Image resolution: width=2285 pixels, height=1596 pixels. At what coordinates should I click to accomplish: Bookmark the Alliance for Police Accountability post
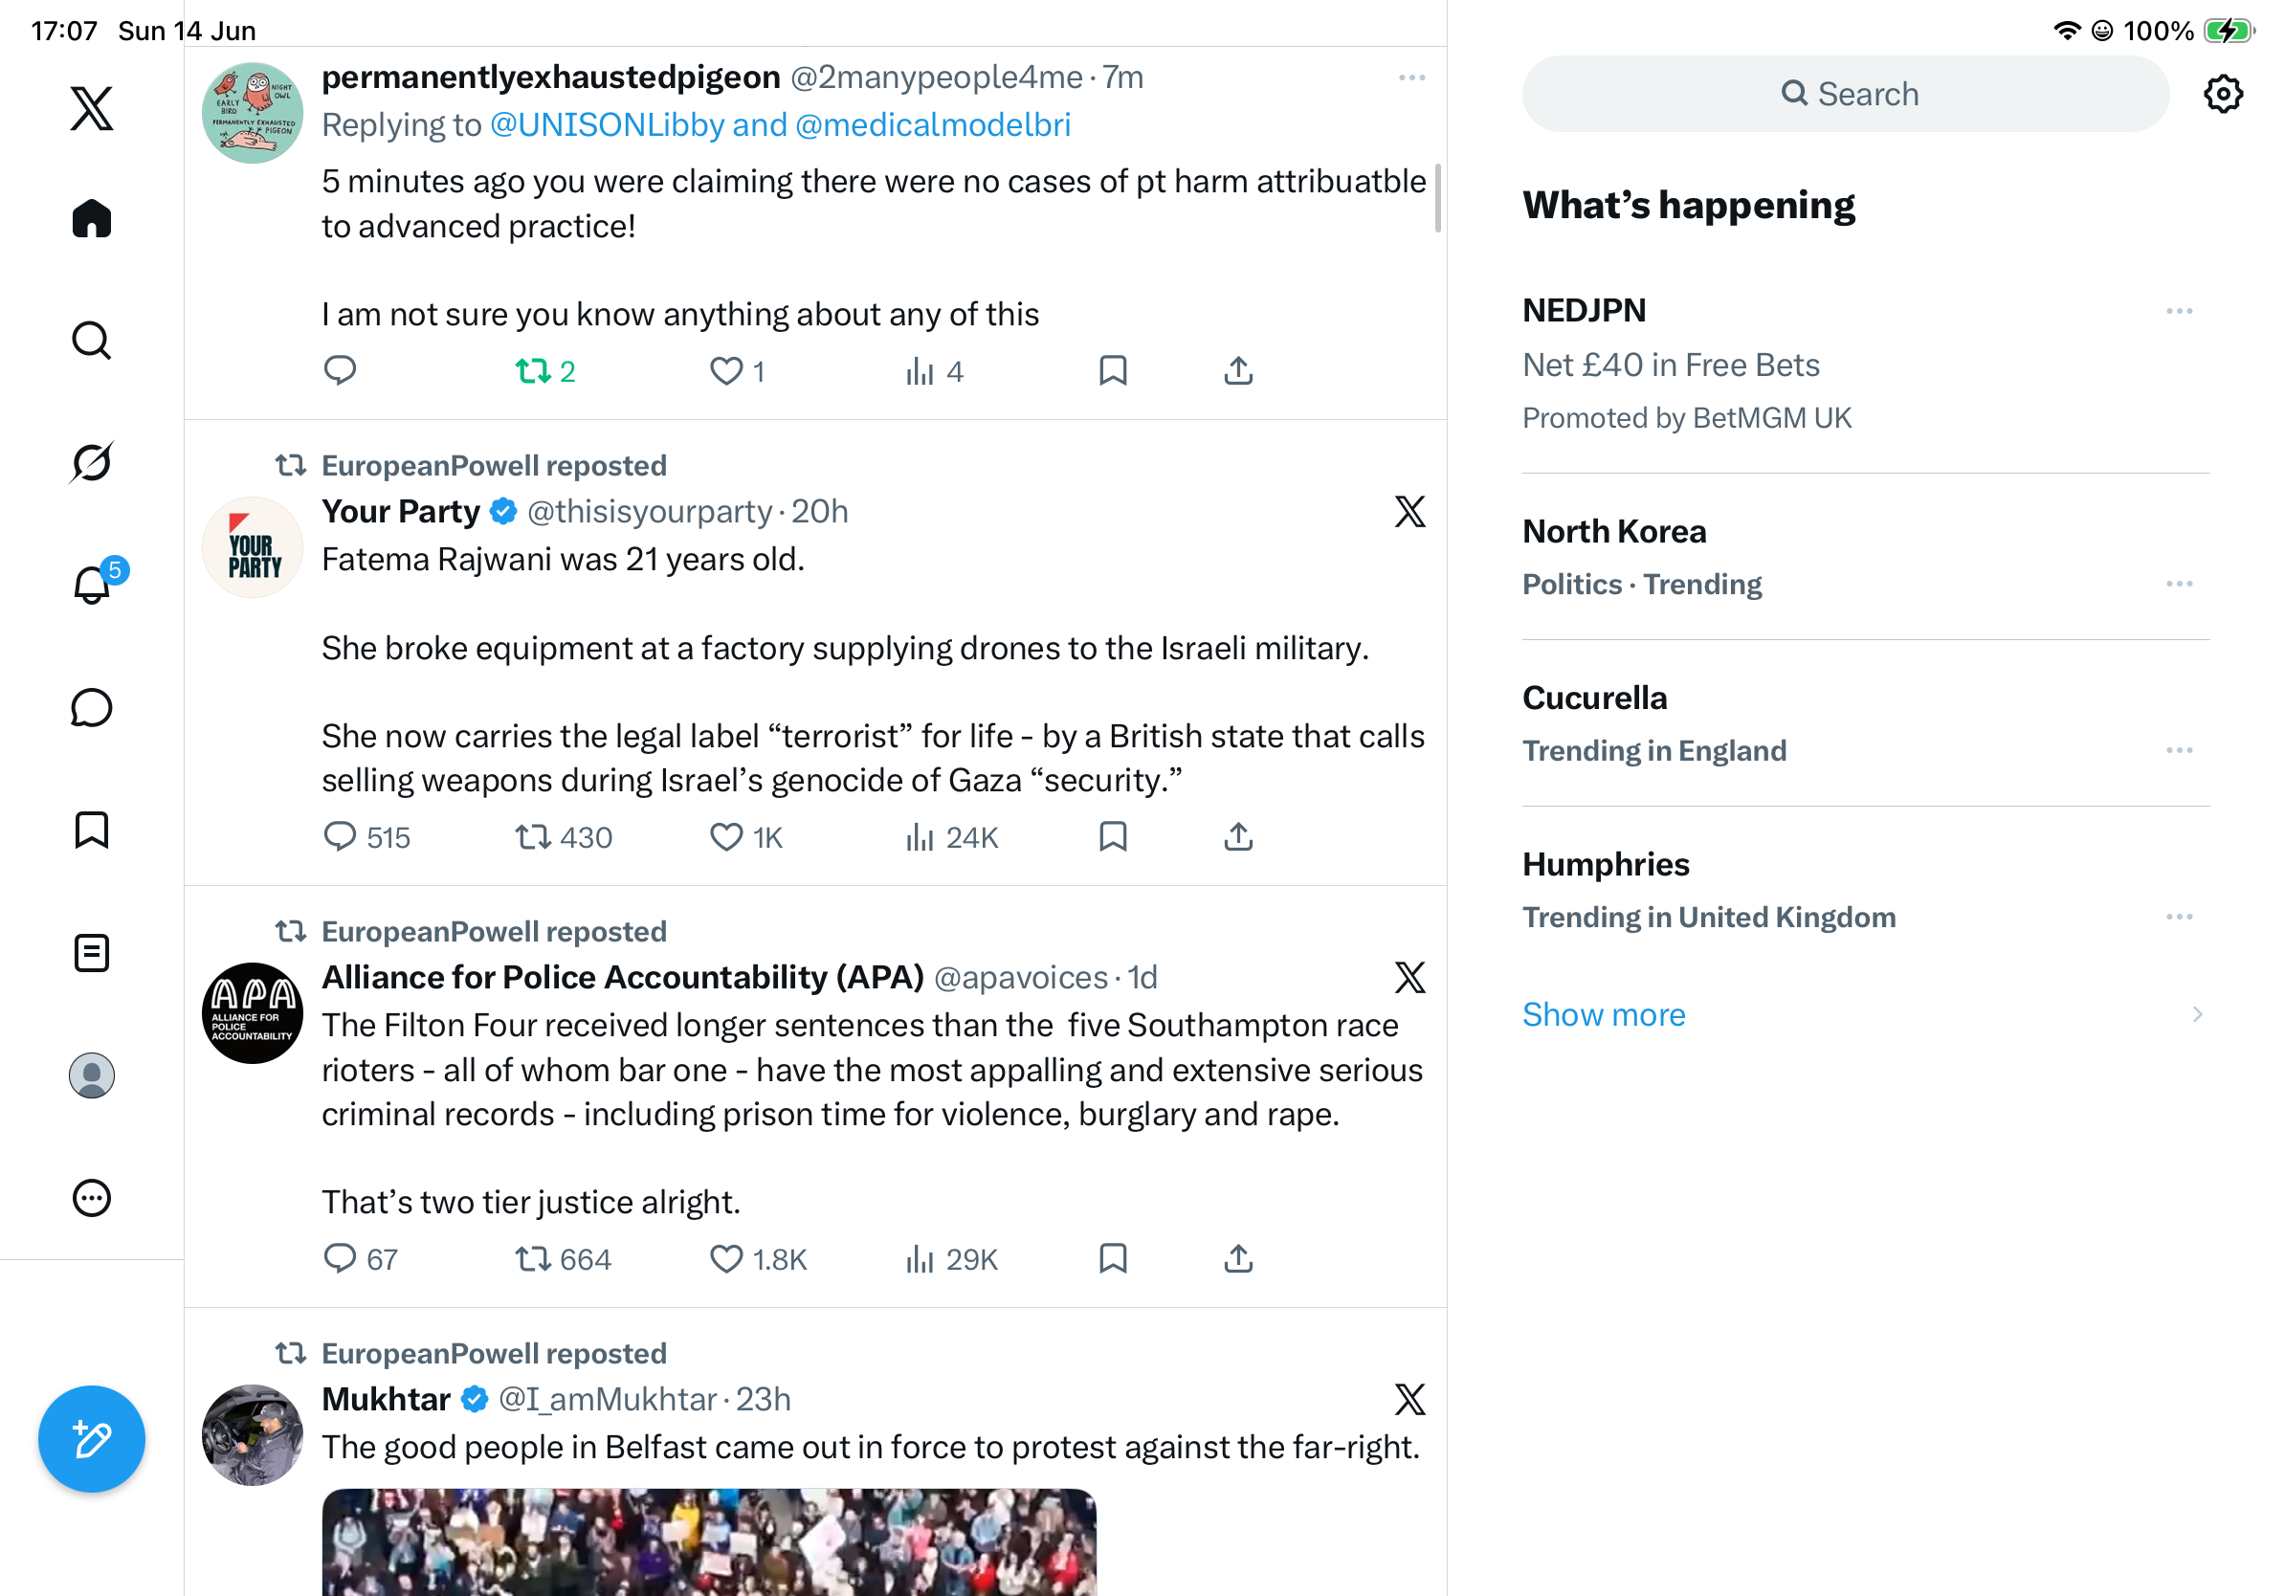1113,1258
